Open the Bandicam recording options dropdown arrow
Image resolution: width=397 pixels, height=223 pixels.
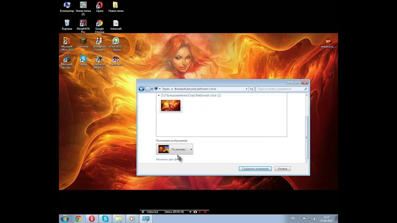point(190,212)
